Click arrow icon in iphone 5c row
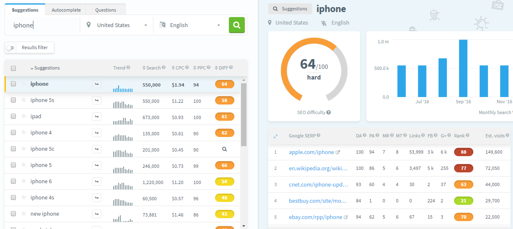Image resolution: width=513 pixels, height=229 pixels. (97, 149)
